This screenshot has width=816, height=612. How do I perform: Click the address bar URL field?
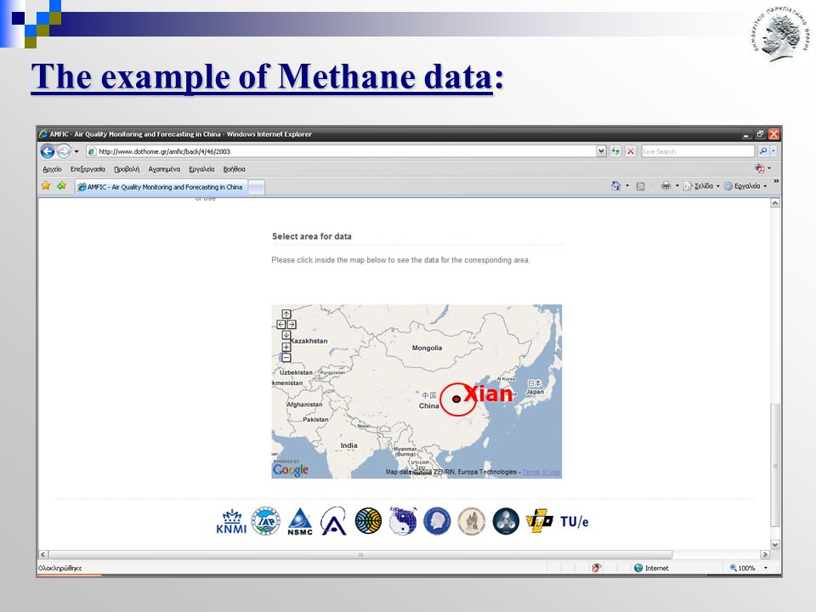coord(341,151)
